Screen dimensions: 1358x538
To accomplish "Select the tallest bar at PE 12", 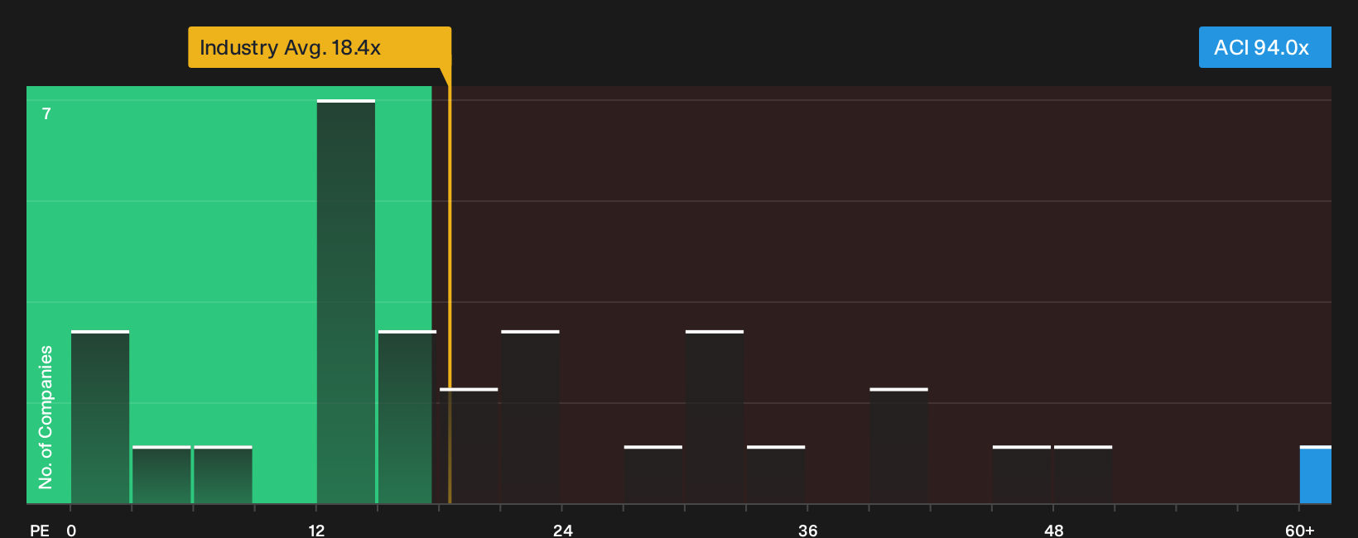I will coord(346,301).
